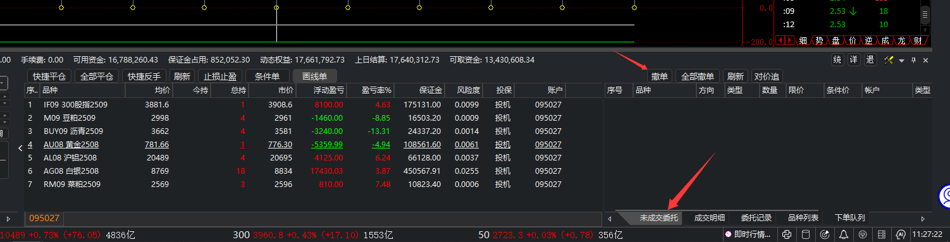Open the alert bell icon in status bar
The image size is (950, 242).
[844, 234]
